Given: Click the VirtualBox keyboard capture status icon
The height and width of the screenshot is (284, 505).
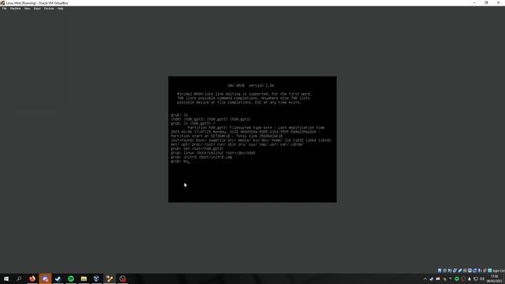Looking at the screenshot, I should [x=490, y=271].
